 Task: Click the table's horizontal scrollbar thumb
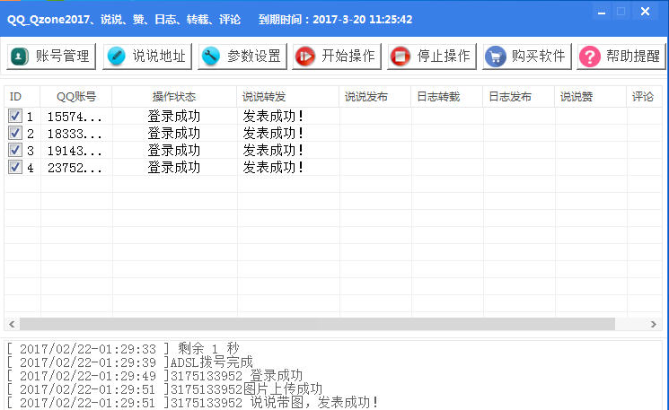[317, 325]
